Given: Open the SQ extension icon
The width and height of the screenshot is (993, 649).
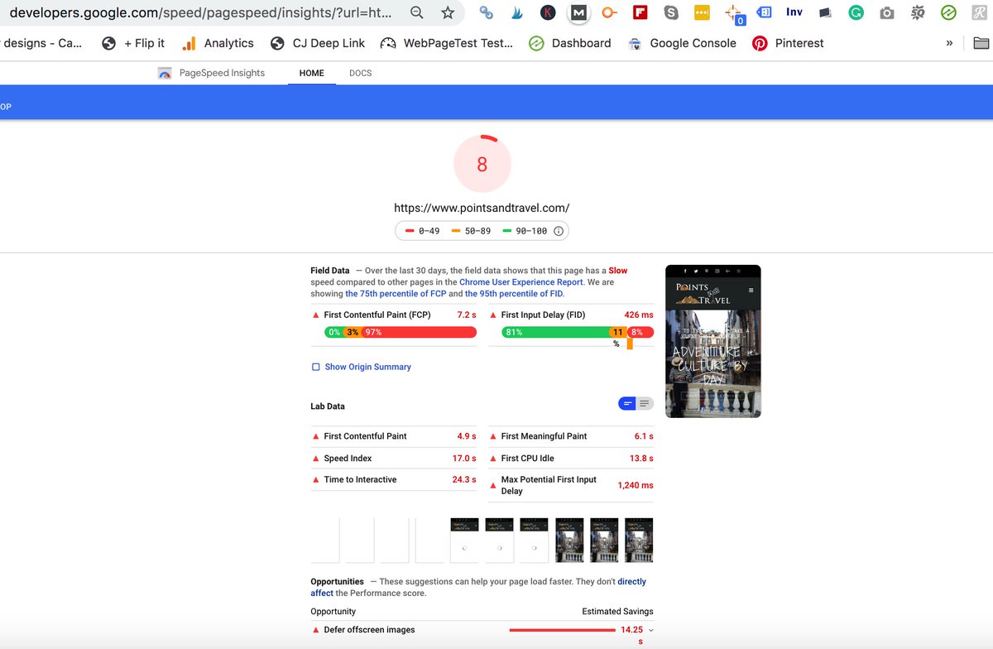Looking at the screenshot, I should [917, 12].
